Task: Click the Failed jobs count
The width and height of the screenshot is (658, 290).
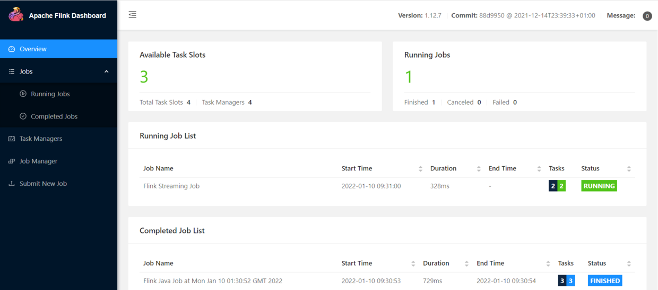Action: coord(515,102)
